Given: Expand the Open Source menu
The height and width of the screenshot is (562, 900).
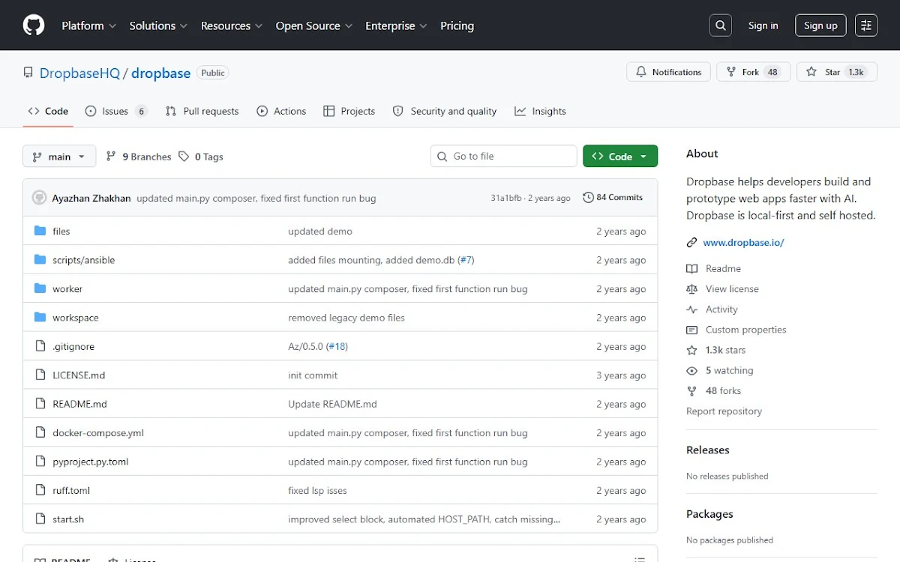Looking at the screenshot, I should (x=313, y=25).
